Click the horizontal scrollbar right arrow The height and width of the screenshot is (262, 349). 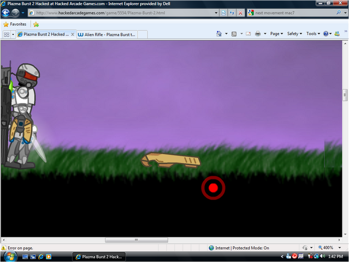[339, 240]
